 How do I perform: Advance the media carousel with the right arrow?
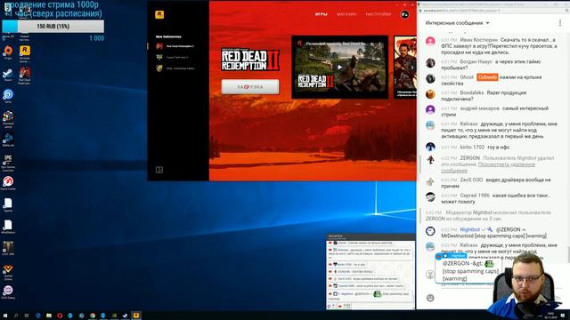pos(411,68)
